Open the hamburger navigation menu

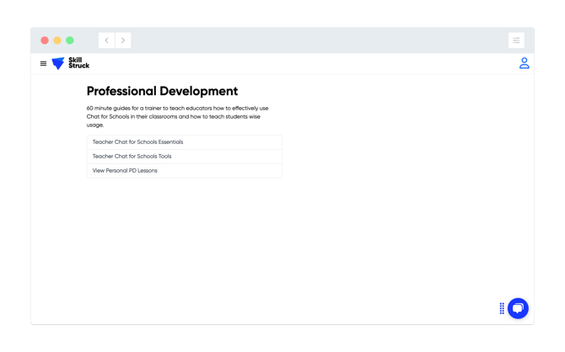(x=44, y=63)
